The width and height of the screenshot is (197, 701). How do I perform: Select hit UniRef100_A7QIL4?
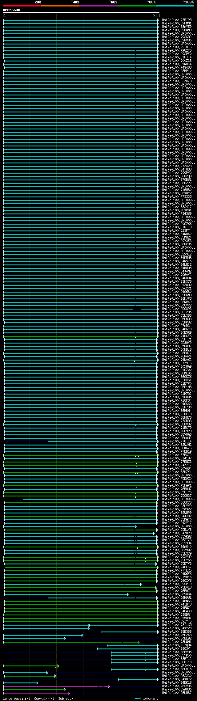tap(177, 441)
